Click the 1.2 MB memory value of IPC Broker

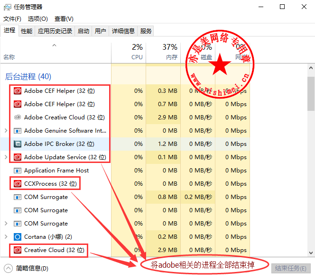coord(167,144)
